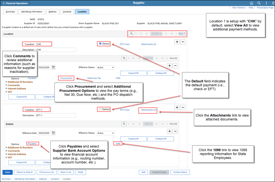Add row with plus beside EFT-1 location

177,107
